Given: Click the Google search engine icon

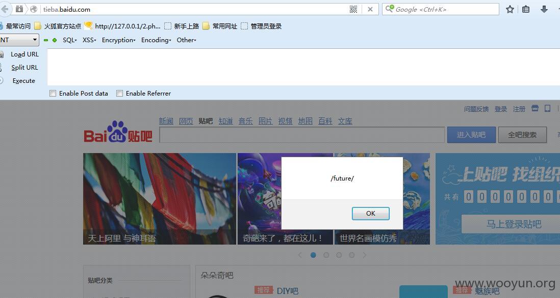Looking at the screenshot, I should (389, 9).
